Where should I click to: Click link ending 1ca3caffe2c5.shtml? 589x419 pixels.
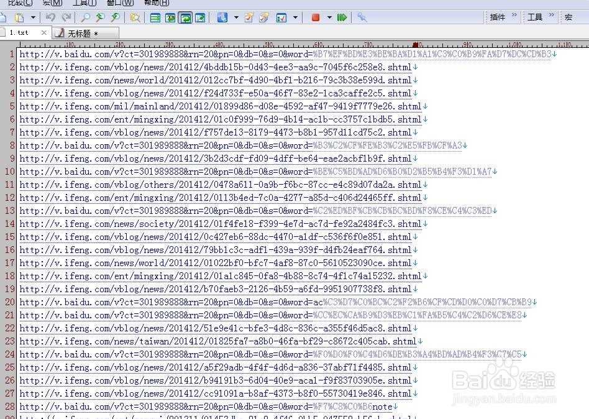[x=216, y=93]
